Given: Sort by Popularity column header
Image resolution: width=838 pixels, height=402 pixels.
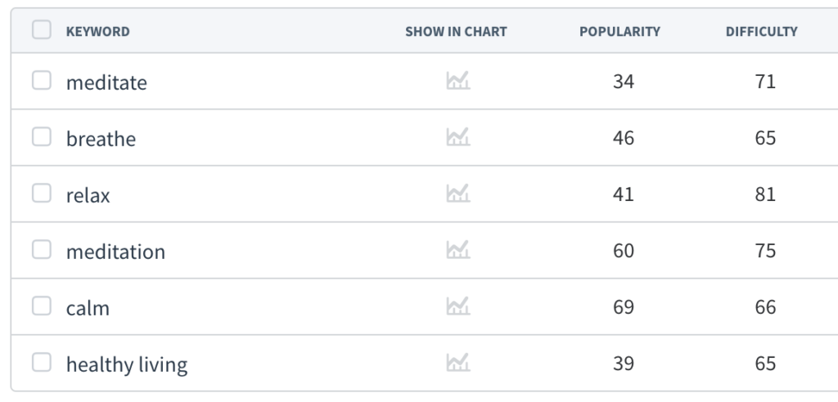Looking at the screenshot, I should coord(619,32).
